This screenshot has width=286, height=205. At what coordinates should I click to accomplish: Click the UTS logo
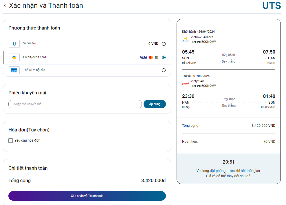tap(272, 6)
